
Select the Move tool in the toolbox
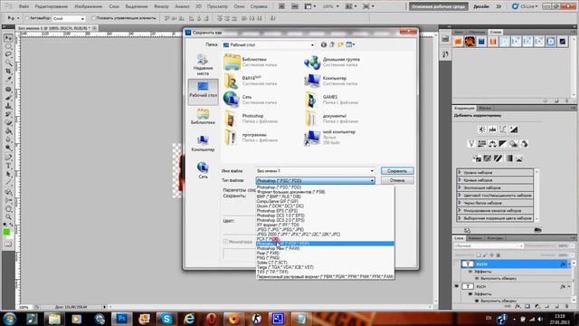tap(8, 38)
